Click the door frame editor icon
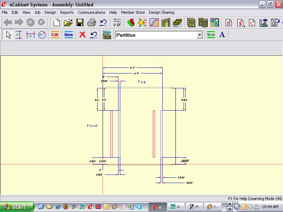The image size is (283, 212). [166, 23]
